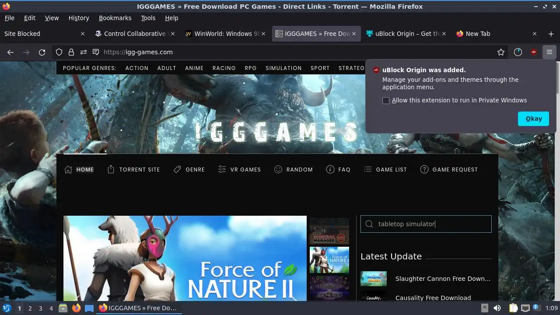Allow extension to run in Private Windows

coord(386,101)
